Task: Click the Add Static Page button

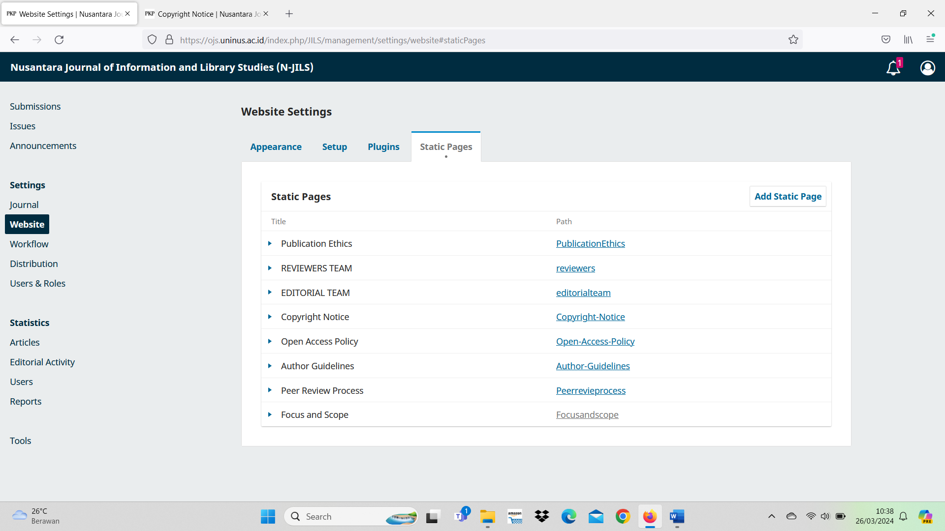Action: tap(787, 196)
